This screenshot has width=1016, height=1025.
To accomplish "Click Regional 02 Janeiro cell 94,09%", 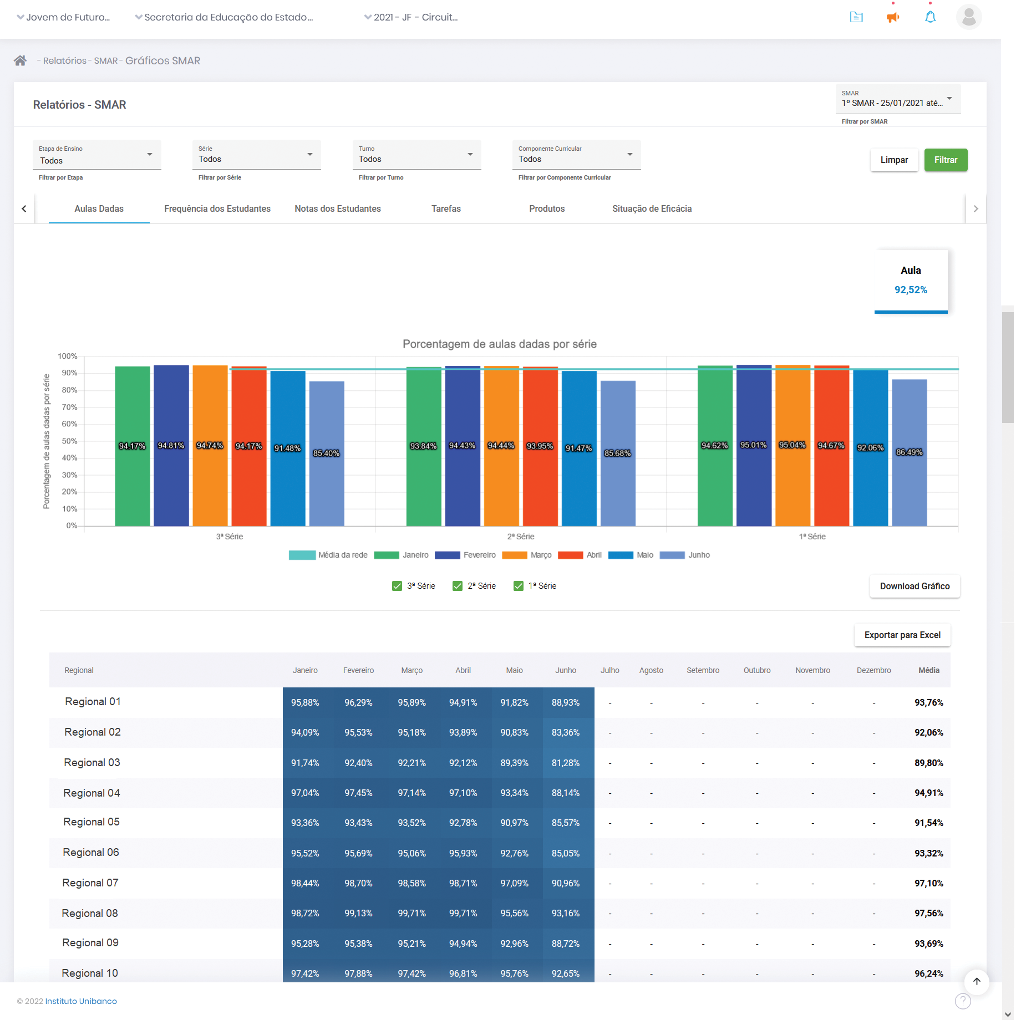I will pos(305,733).
